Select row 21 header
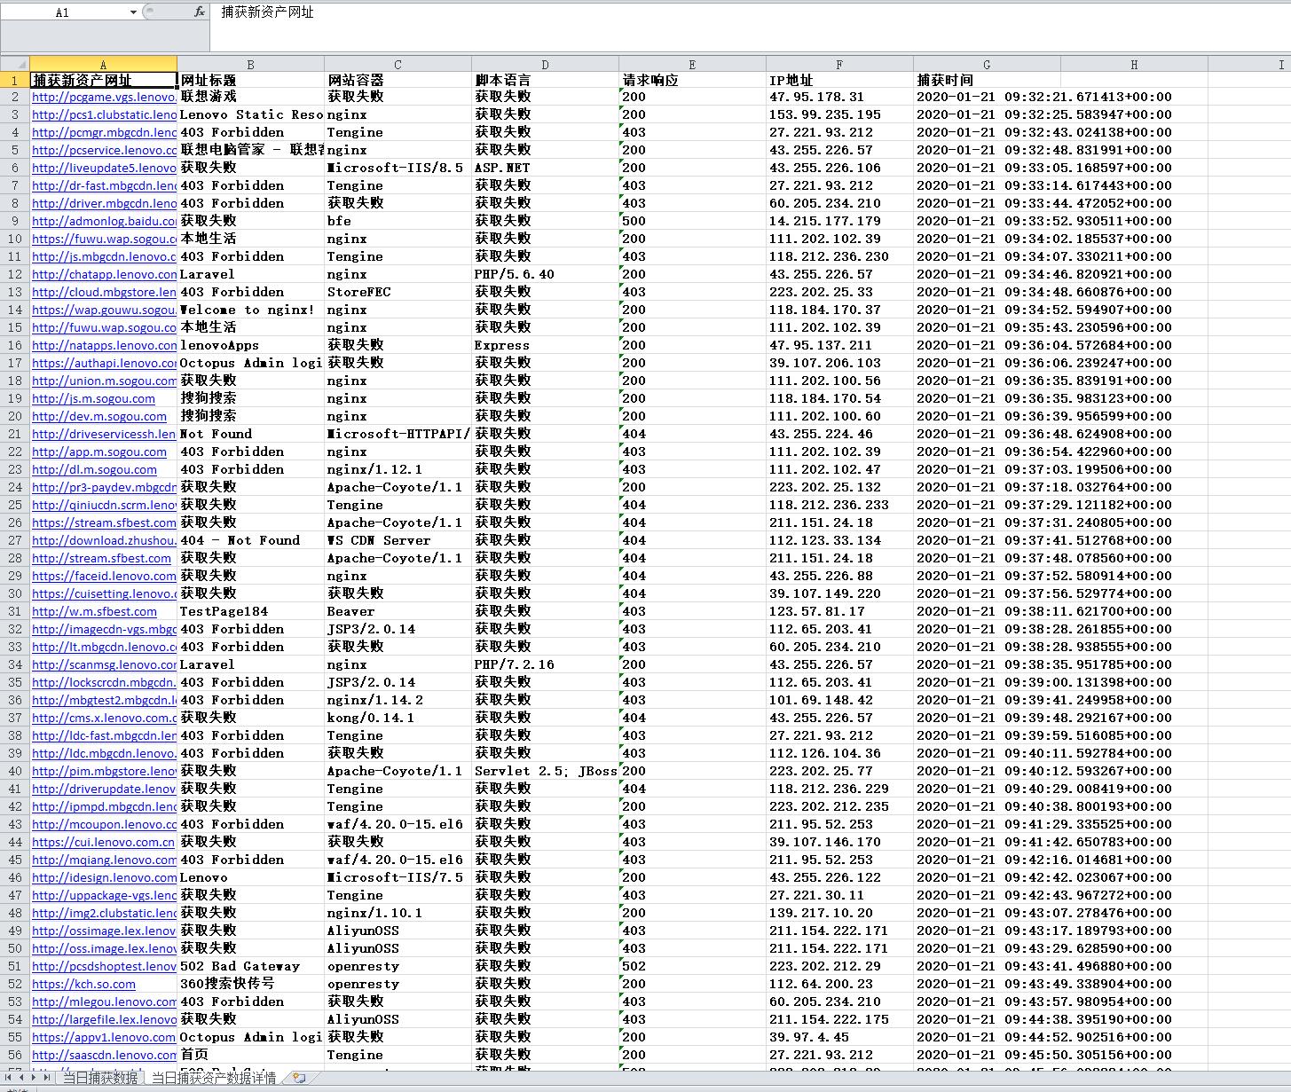The height and width of the screenshot is (1092, 1291). [x=15, y=434]
